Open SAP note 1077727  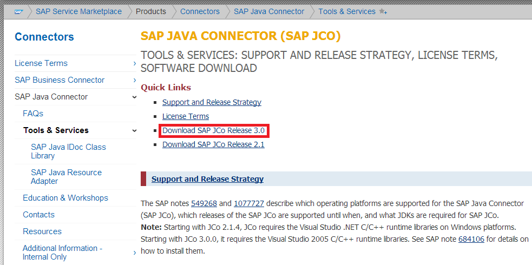point(249,203)
